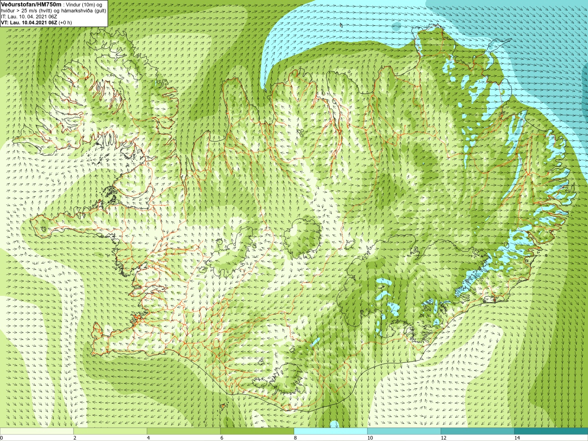Click the legend tick label '12'

pos(443,438)
